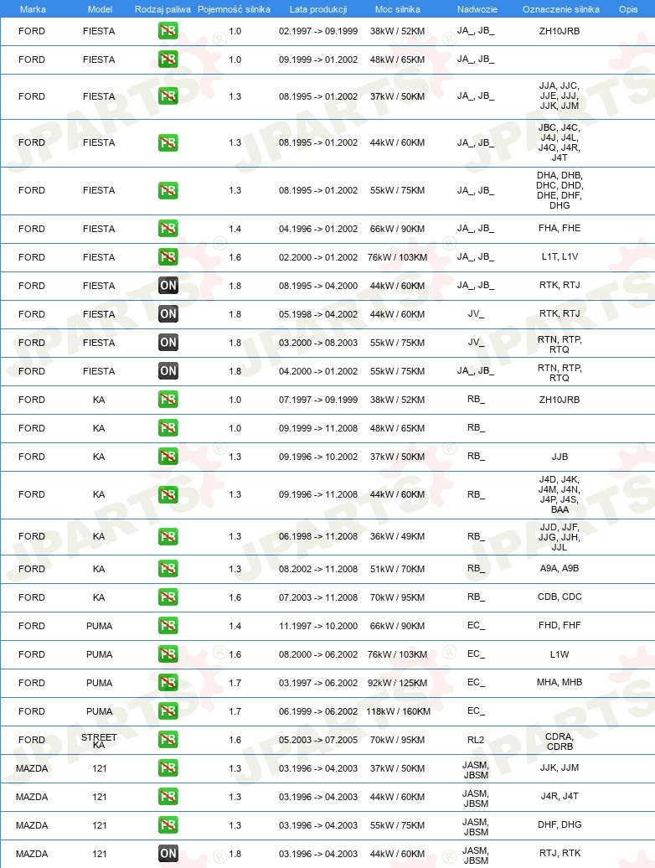
Task: Click the petrol icon in the KA 51kW / 70KM row
Action: point(168,569)
